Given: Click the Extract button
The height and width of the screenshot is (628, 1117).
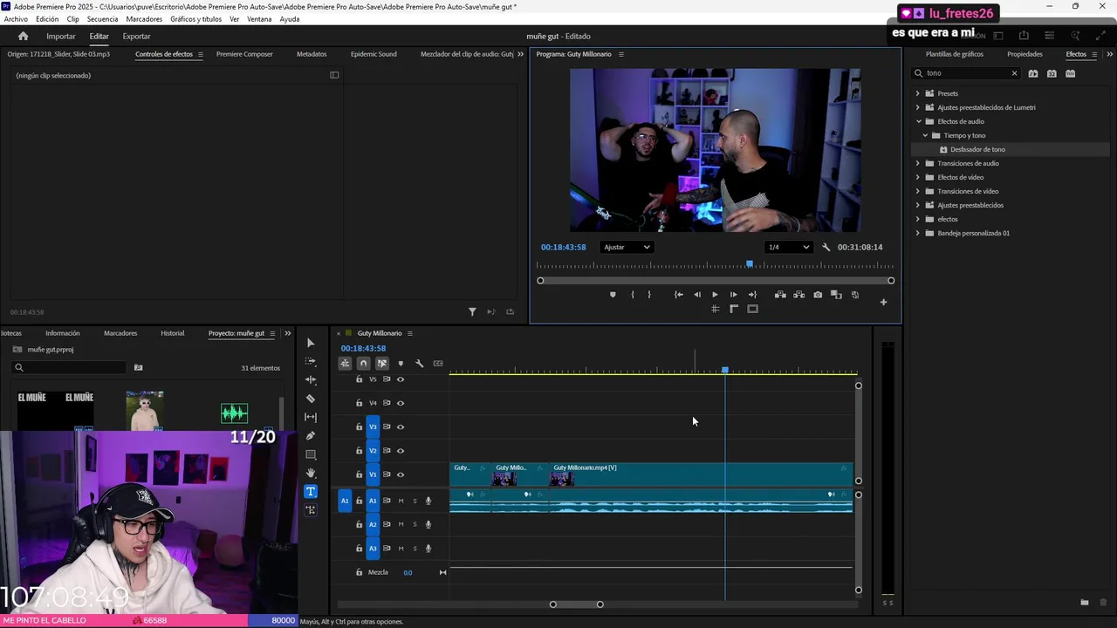Looking at the screenshot, I should pyautogui.click(x=798, y=295).
